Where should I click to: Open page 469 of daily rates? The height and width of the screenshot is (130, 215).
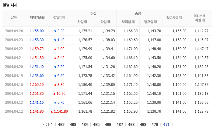point(143,125)
